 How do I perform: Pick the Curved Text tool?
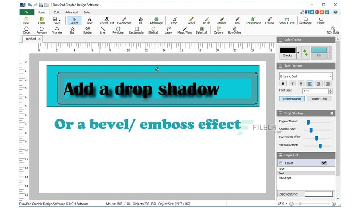pyautogui.click(x=106, y=21)
